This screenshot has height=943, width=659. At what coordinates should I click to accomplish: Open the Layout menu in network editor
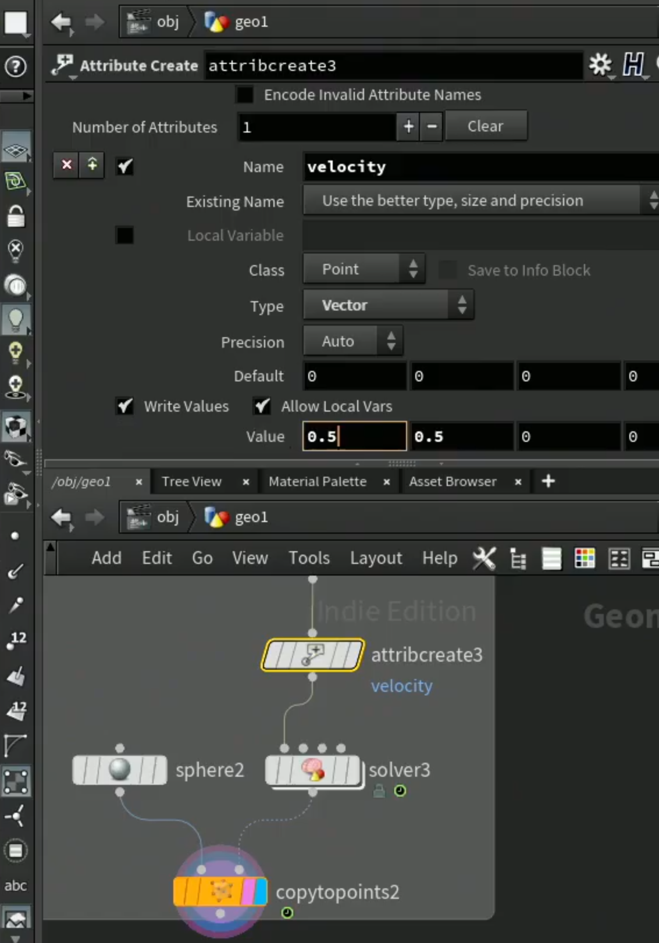(376, 558)
